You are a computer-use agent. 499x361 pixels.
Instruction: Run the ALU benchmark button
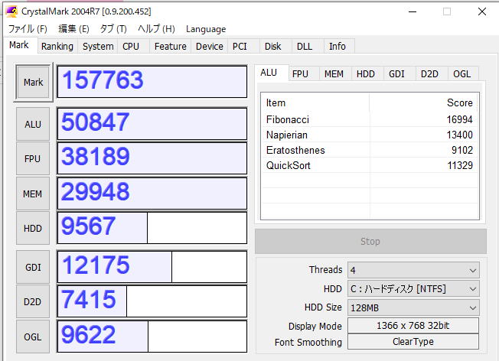[33, 124]
